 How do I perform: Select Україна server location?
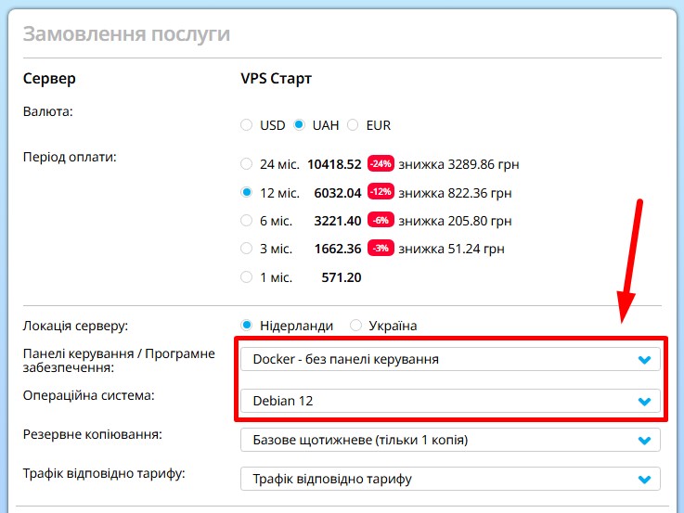[x=355, y=325]
